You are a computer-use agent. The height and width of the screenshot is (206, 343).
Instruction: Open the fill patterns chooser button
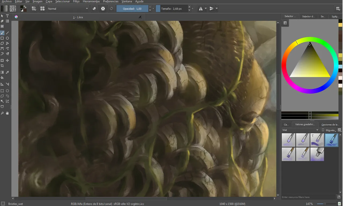pos(13,9)
